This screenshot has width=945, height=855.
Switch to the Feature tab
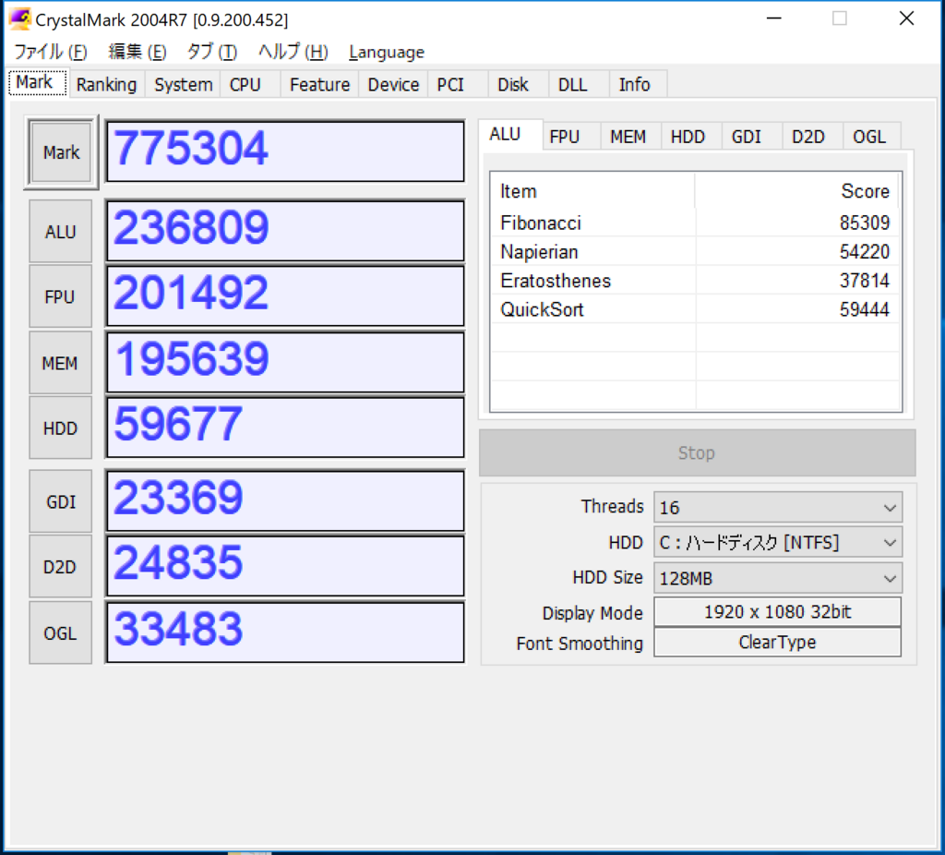319,84
